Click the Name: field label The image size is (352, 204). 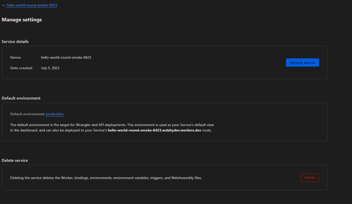click(16, 57)
